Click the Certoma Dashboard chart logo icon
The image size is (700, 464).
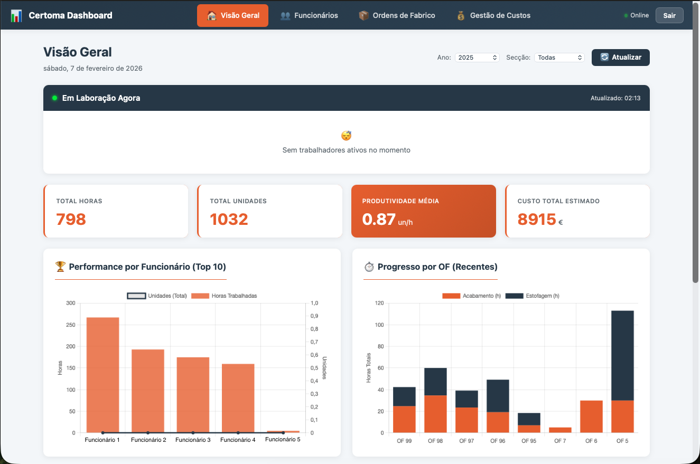(x=16, y=15)
